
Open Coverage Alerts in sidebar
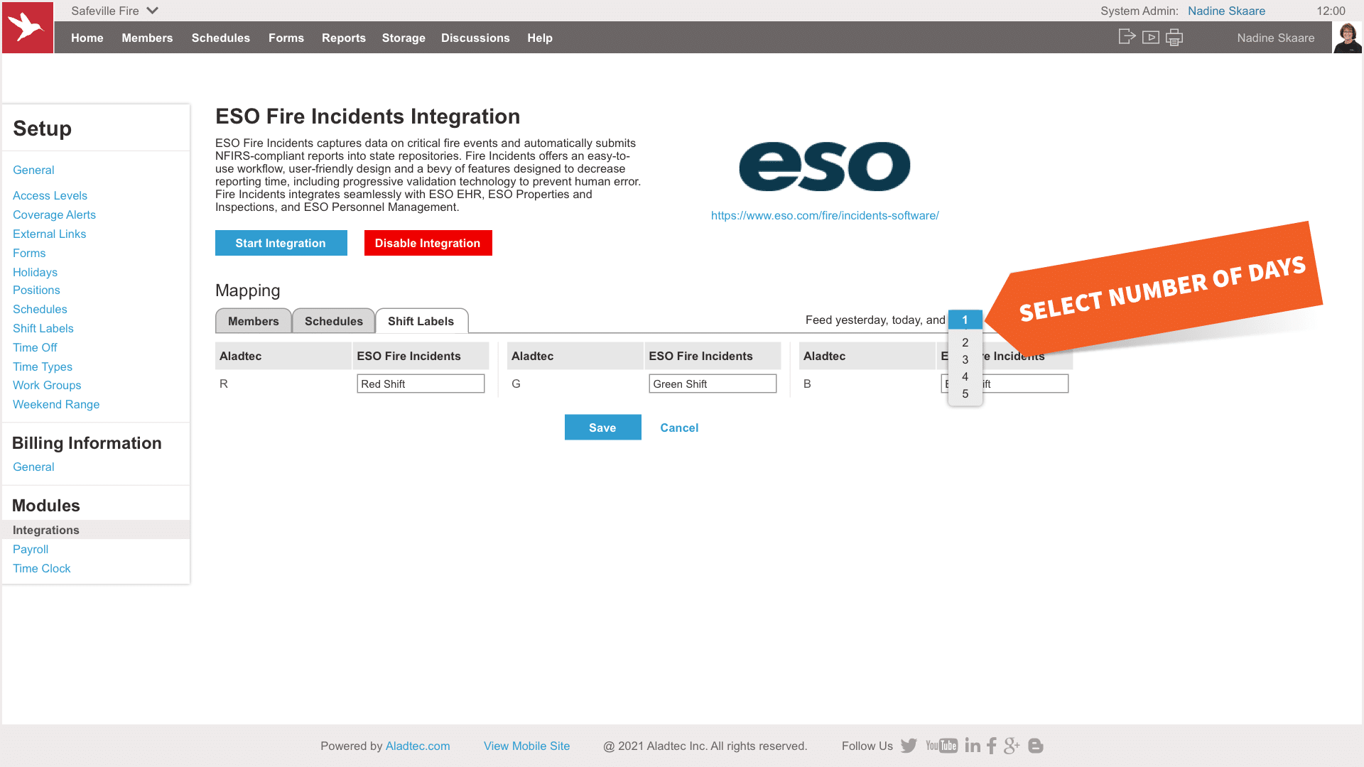[54, 214]
